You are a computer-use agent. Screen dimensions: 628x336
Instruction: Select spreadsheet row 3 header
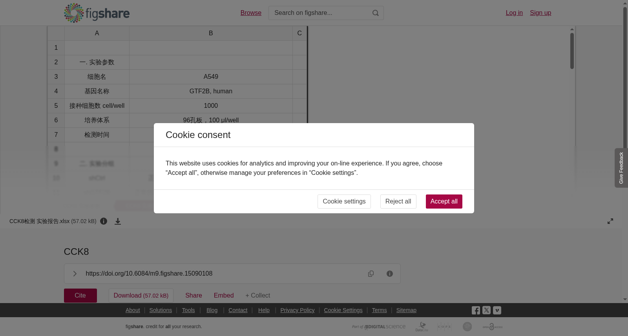(x=56, y=77)
